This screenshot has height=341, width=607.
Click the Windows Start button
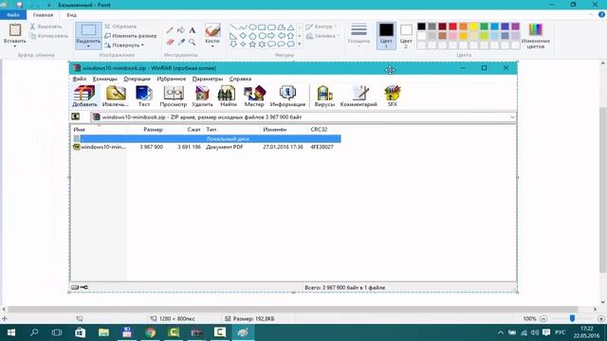point(11,332)
